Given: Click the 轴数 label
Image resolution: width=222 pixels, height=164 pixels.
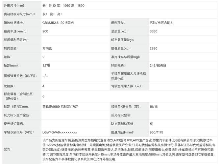Looking at the screenshot, I should [x=8, y=57].
